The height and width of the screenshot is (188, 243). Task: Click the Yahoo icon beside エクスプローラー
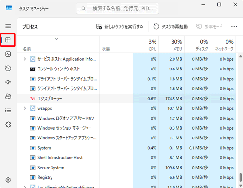tap(33, 99)
